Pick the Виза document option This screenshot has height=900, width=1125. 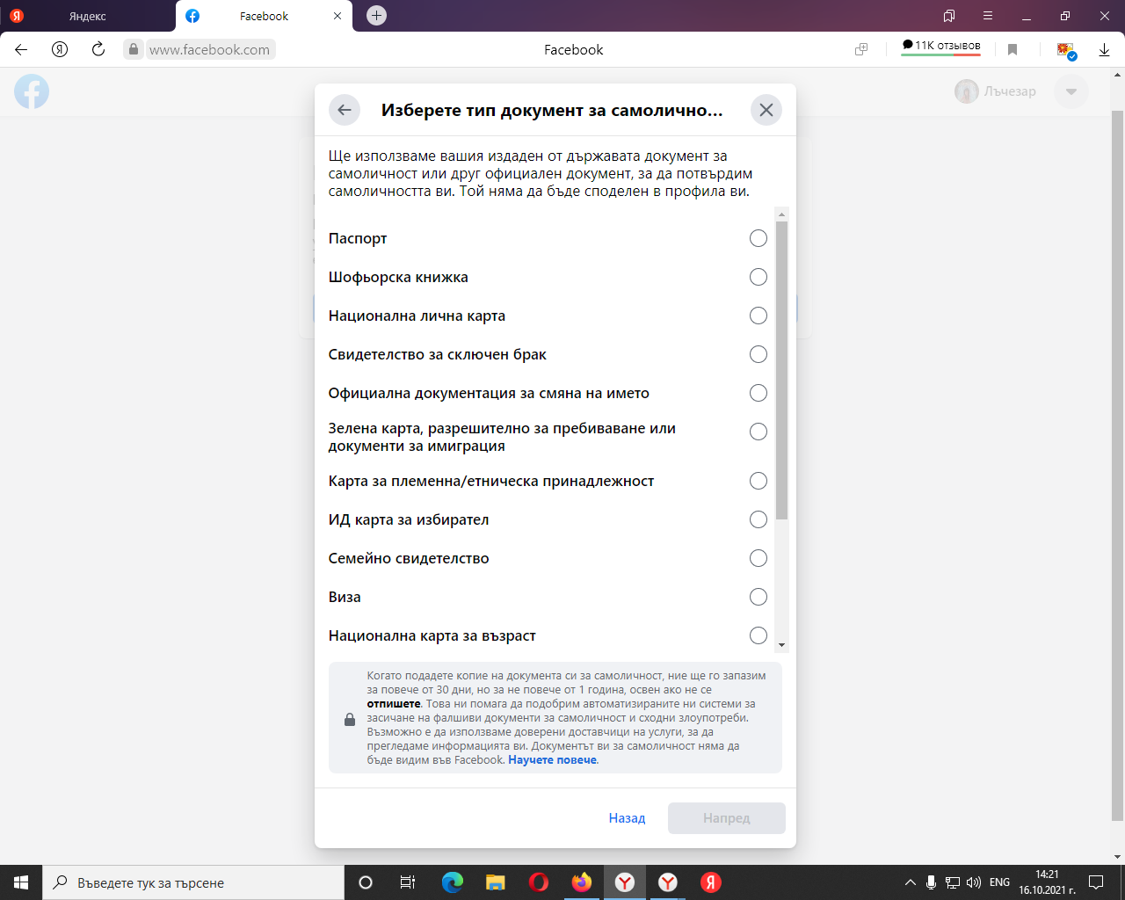(758, 597)
